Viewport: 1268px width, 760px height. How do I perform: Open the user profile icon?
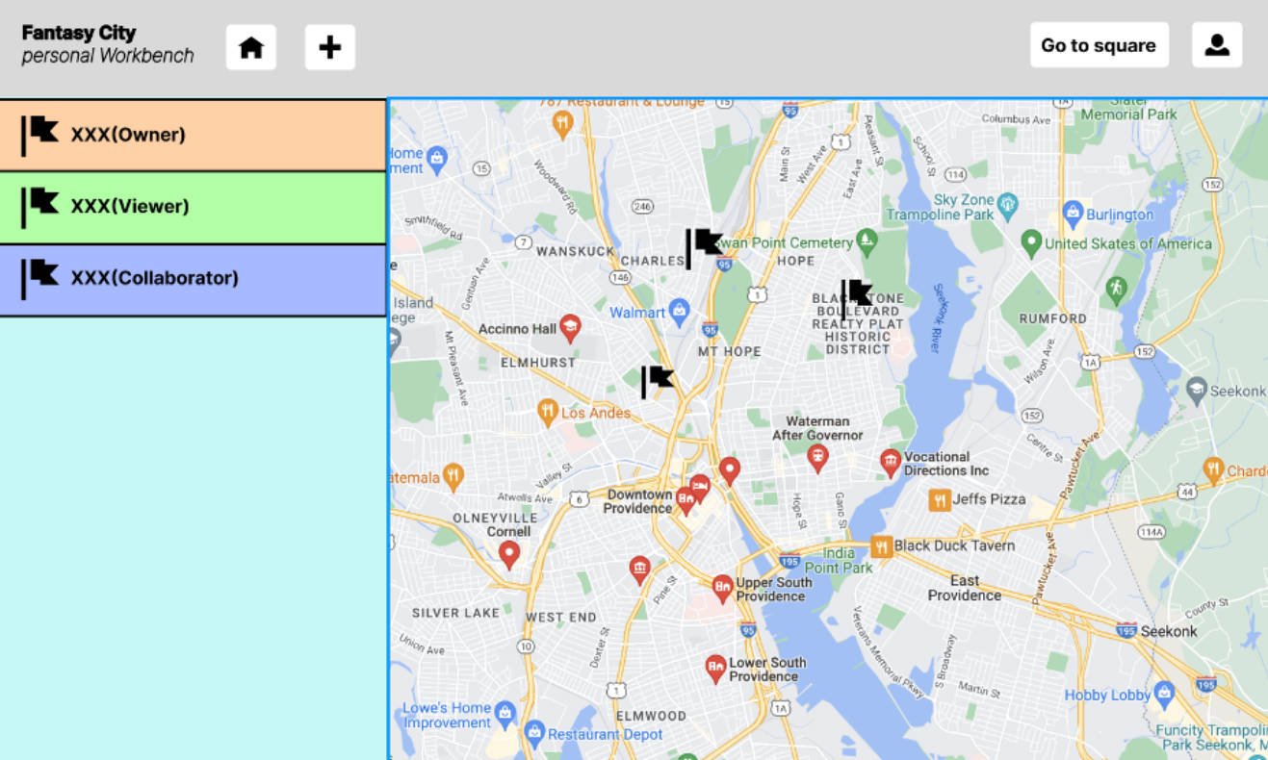pyautogui.click(x=1217, y=45)
